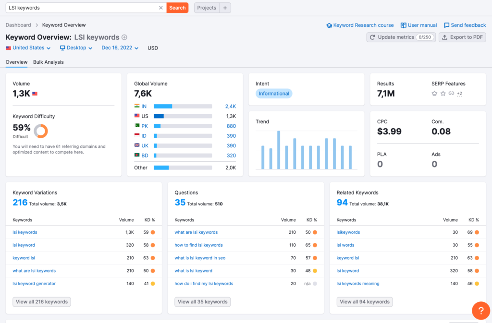Click the 35 Questions count
Image resolution: width=492 pixels, height=323 pixels.
180,203
